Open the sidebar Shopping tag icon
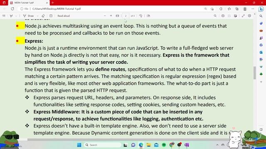 coord(261,23)
